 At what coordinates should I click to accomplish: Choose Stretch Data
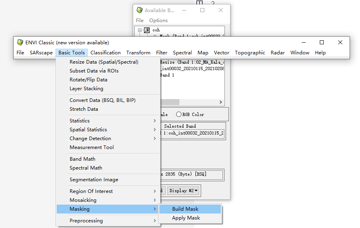coord(108,109)
